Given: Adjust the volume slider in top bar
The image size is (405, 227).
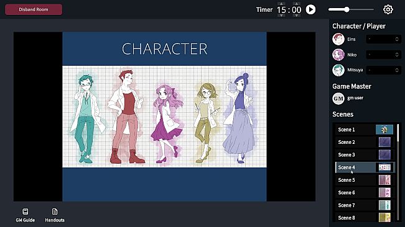Looking at the screenshot, I should (x=351, y=9).
